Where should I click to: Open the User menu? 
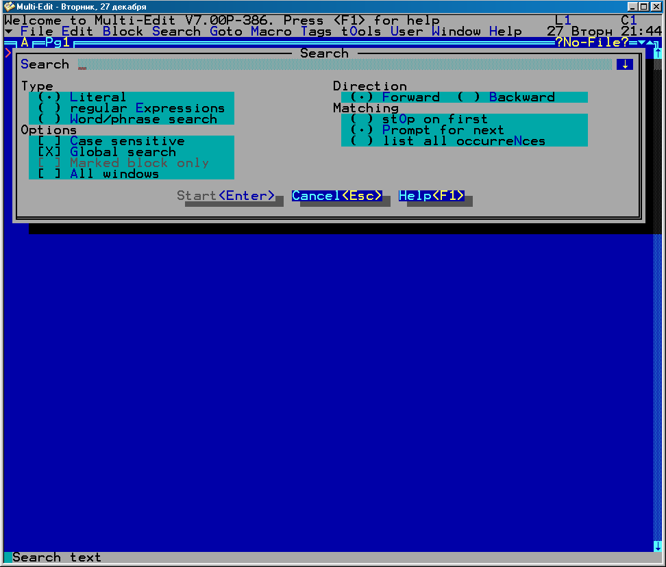point(406,32)
